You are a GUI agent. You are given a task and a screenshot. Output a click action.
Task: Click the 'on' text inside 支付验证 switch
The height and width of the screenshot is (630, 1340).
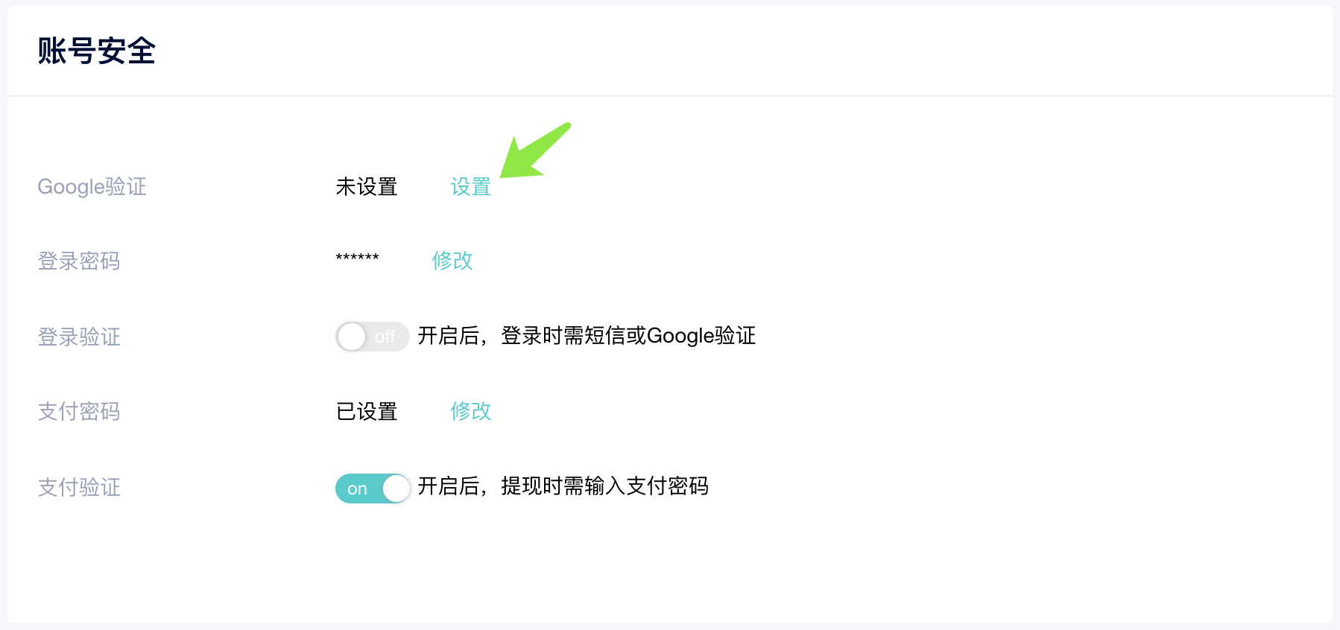357,489
